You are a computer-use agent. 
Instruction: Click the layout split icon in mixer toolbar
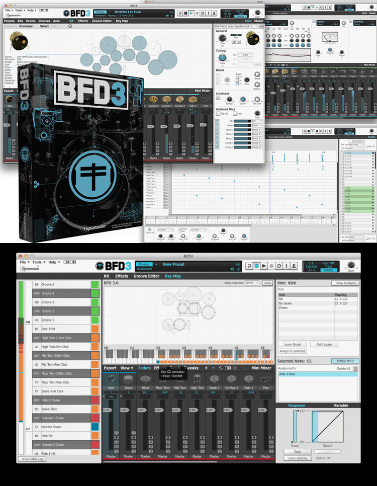click(228, 368)
